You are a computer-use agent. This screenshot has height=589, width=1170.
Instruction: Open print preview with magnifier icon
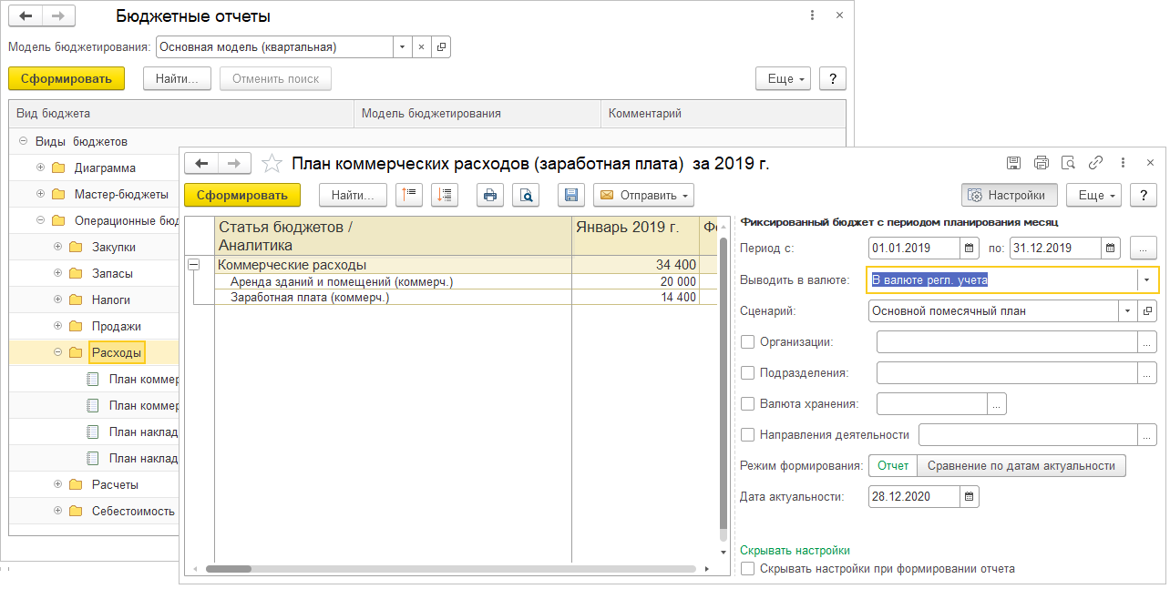pos(526,195)
